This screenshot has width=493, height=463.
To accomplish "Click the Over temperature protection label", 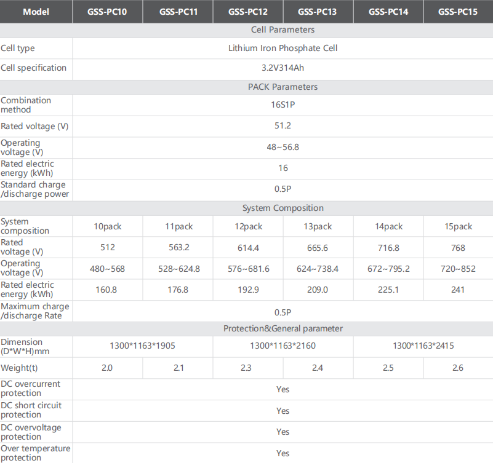I will point(35,453).
